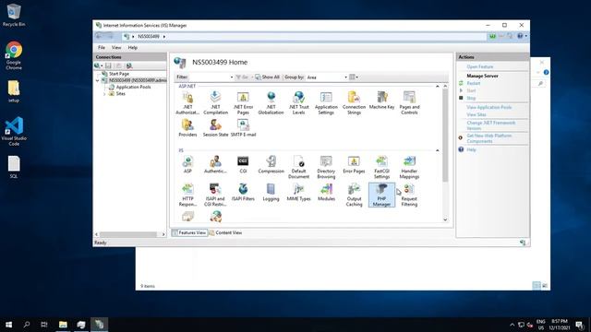Click Restart in Manage Server actions
The width and height of the screenshot is (591, 332).
pos(474,83)
